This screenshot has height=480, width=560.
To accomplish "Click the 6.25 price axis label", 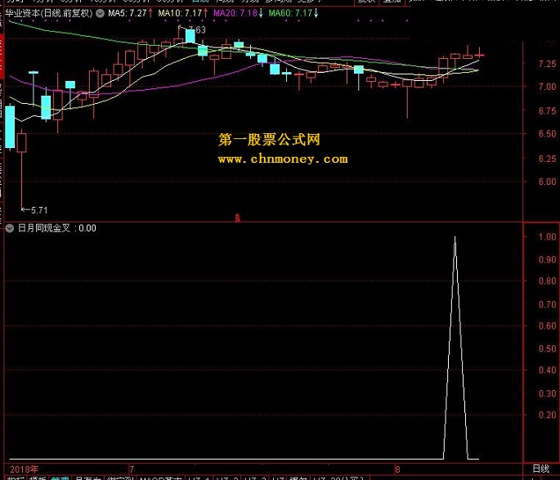I will pyautogui.click(x=547, y=159).
